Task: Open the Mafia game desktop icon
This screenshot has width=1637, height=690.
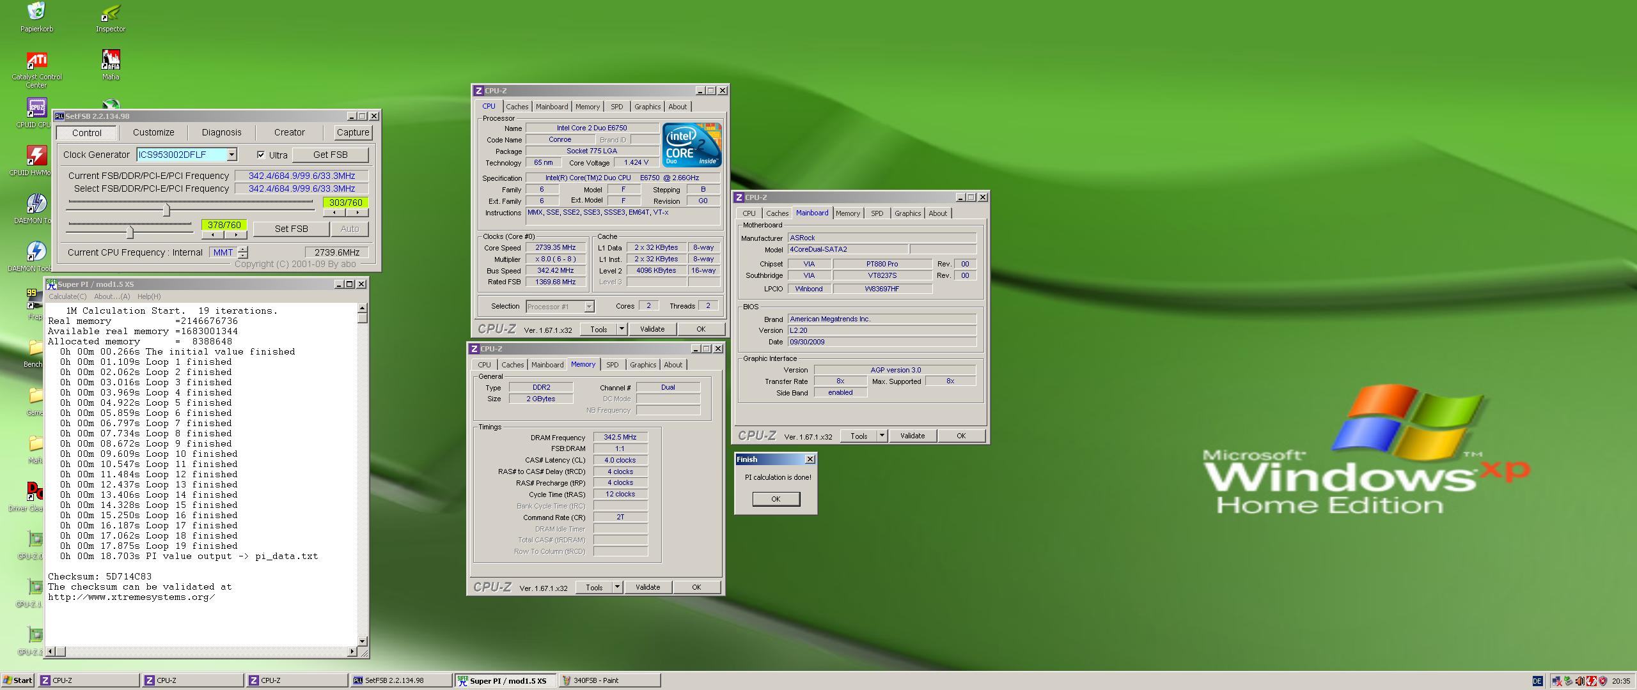Action: (x=111, y=60)
